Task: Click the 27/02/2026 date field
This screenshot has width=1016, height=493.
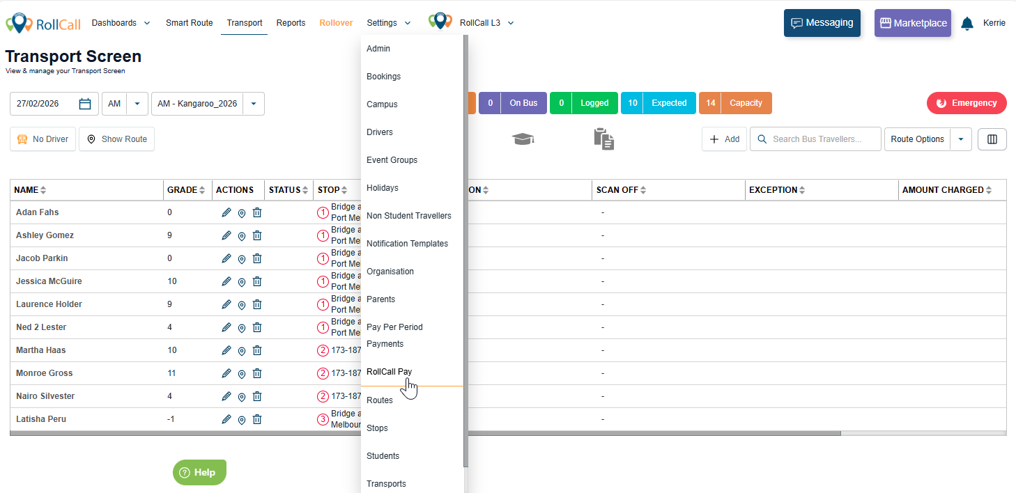Action: [54, 104]
